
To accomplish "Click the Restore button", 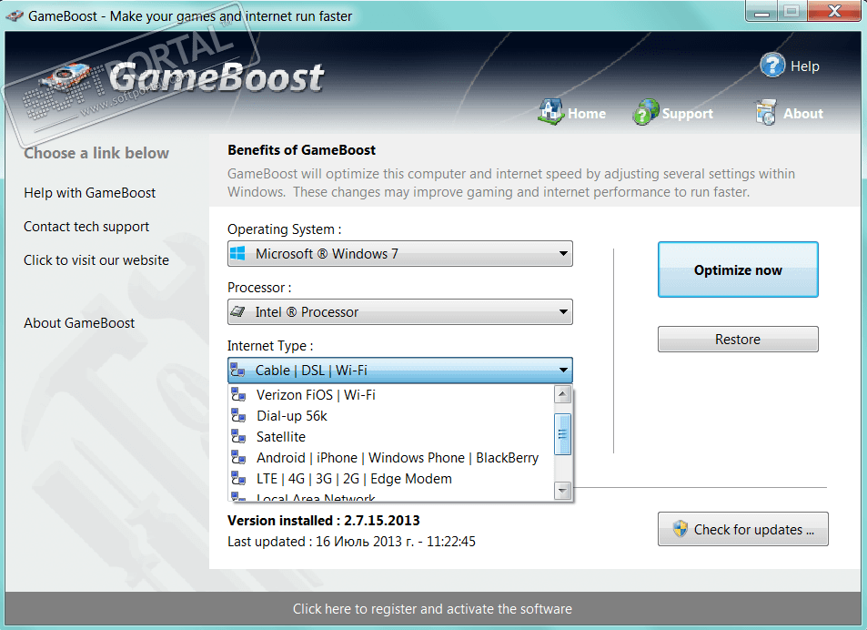I will point(738,339).
